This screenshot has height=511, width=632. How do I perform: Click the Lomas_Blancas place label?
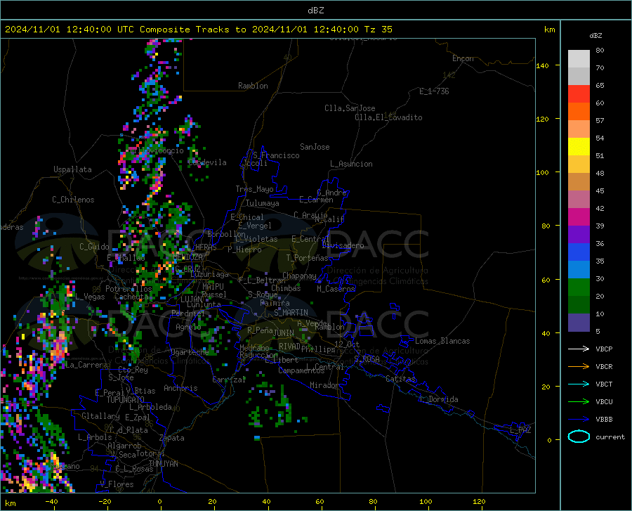pos(442,341)
